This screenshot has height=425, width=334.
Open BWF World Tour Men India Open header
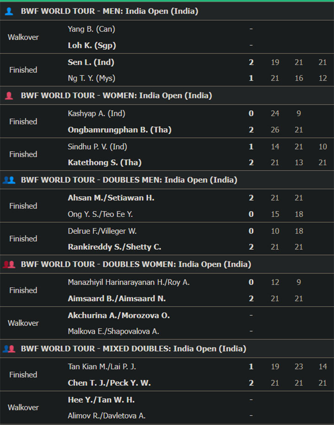pyautogui.click(x=167, y=11)
